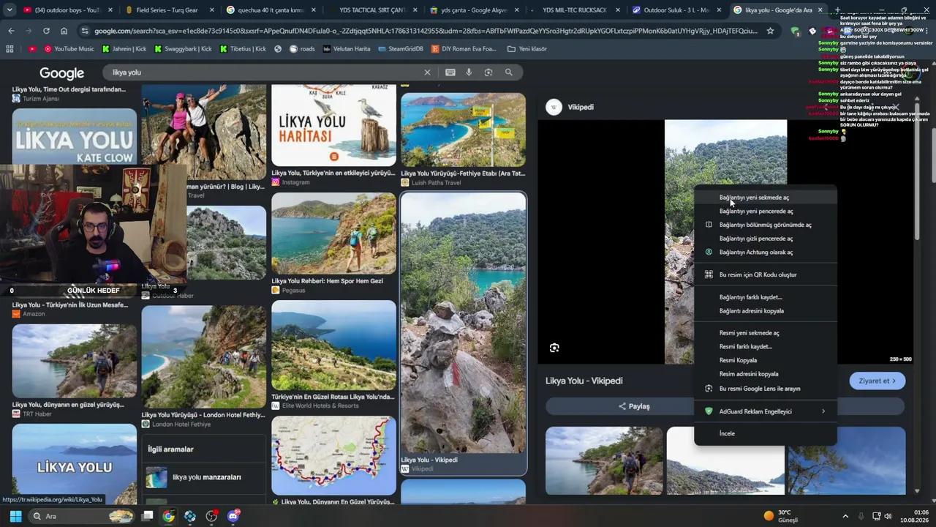Open the Tibetius | Kick bookmark

pos(242,49)
